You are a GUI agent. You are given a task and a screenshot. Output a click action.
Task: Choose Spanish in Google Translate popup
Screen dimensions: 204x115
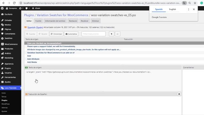[159, 9]
